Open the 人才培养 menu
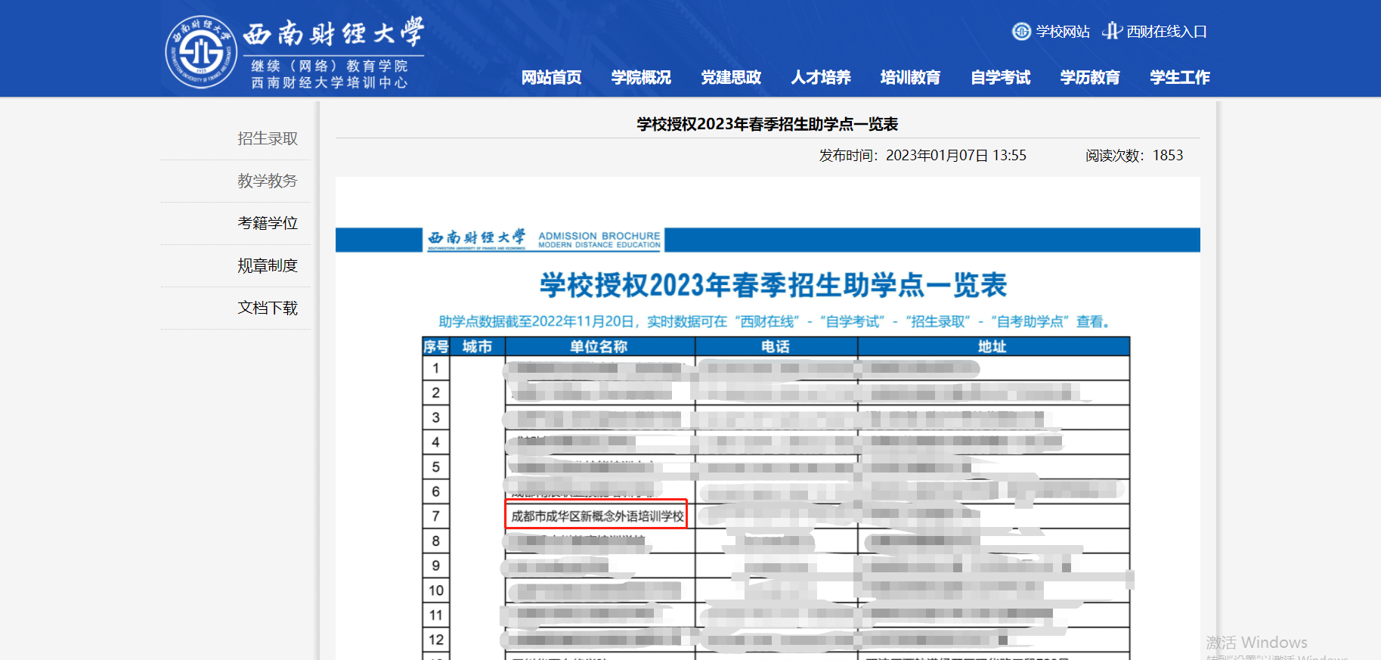Screen dimensions: 1381x660 point(821,77)
